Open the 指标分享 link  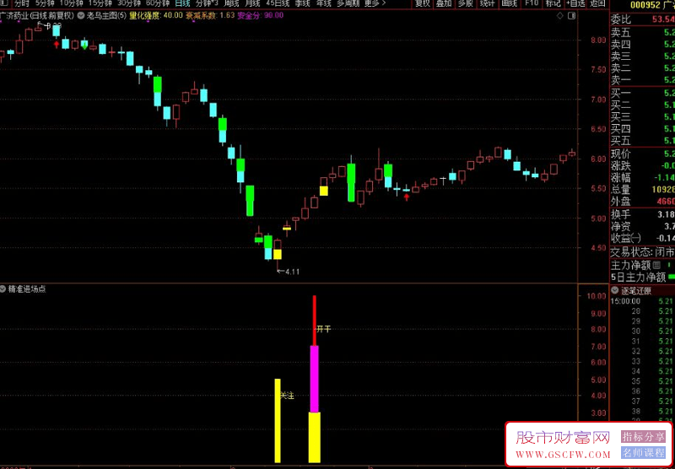(x=643, y=437)
